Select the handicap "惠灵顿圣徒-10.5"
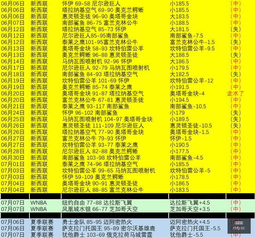 191,126
